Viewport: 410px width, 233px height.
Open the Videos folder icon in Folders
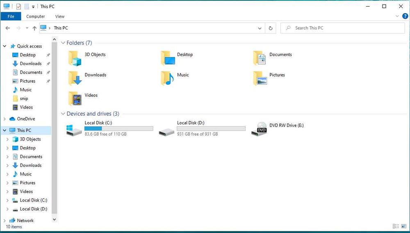(x=75, y=98)
